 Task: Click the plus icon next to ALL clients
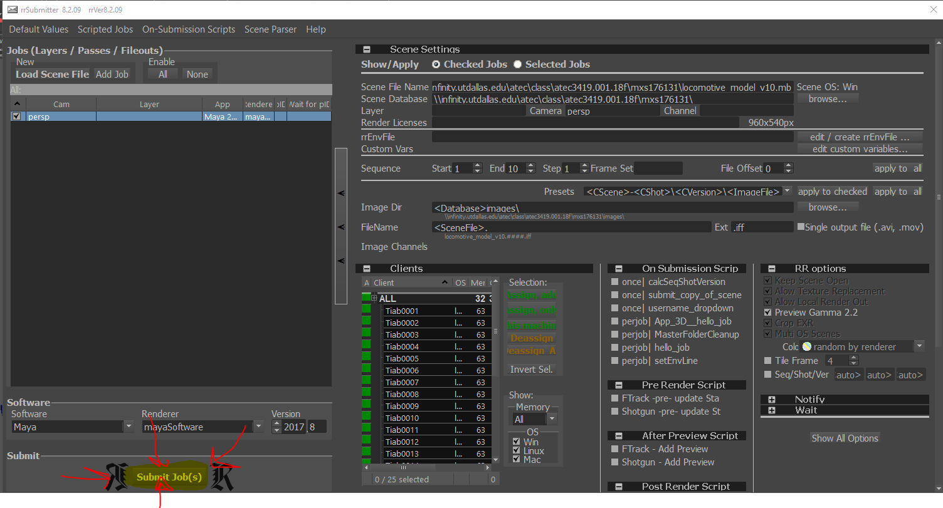[x=374, y=299]
